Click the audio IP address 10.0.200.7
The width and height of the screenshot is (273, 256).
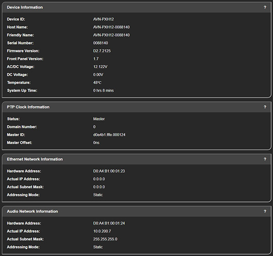pyautogui.click(x=102, y=231)
